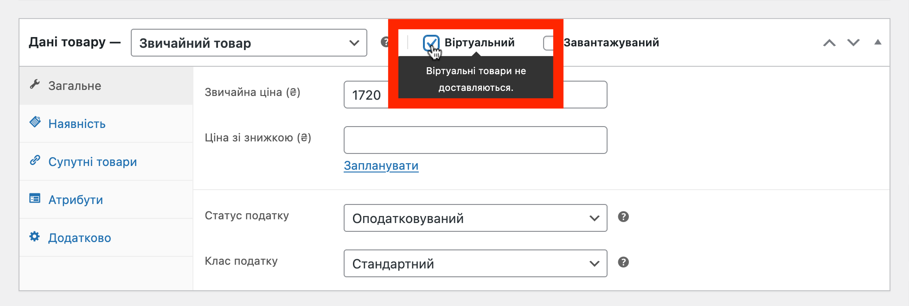909x306 pixels.
Task: Switch to the Супутні товари tab
Action: [x=106, y=162]
